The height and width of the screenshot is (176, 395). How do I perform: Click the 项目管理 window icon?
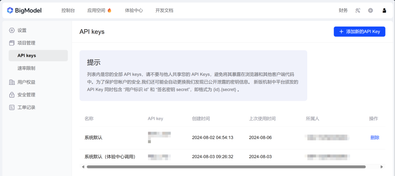tap(12, 43)
